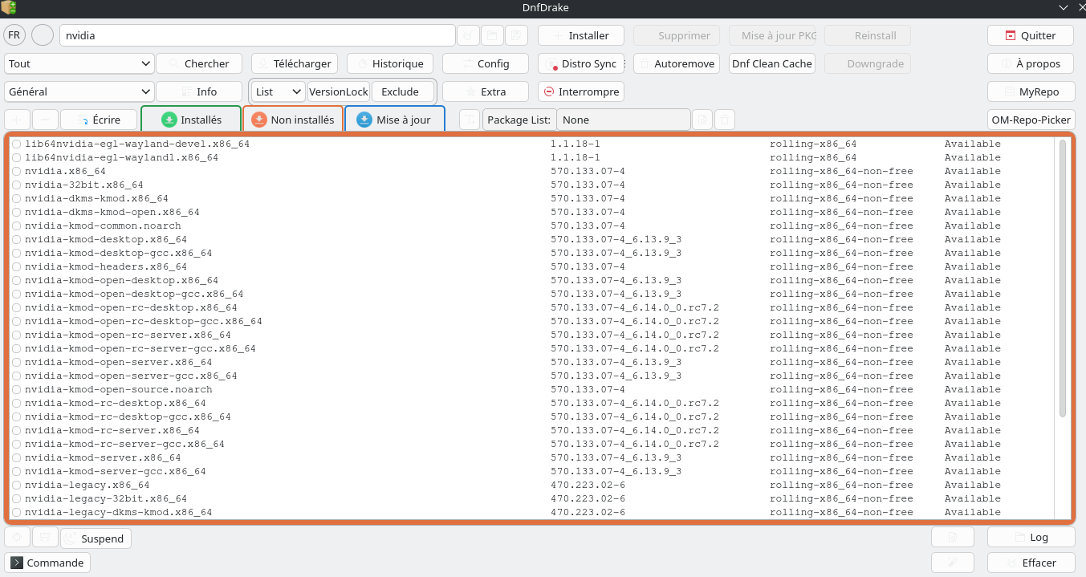Image resolution: width=1086 pixels, height=577 pixels.
Task: Click the first small icon left of Suspend
Action: pyautogui.click(x=18, y=538)
